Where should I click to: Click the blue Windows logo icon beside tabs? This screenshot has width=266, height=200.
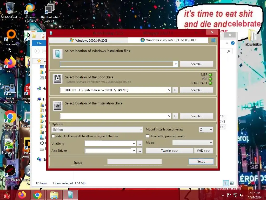click(213, 40)
